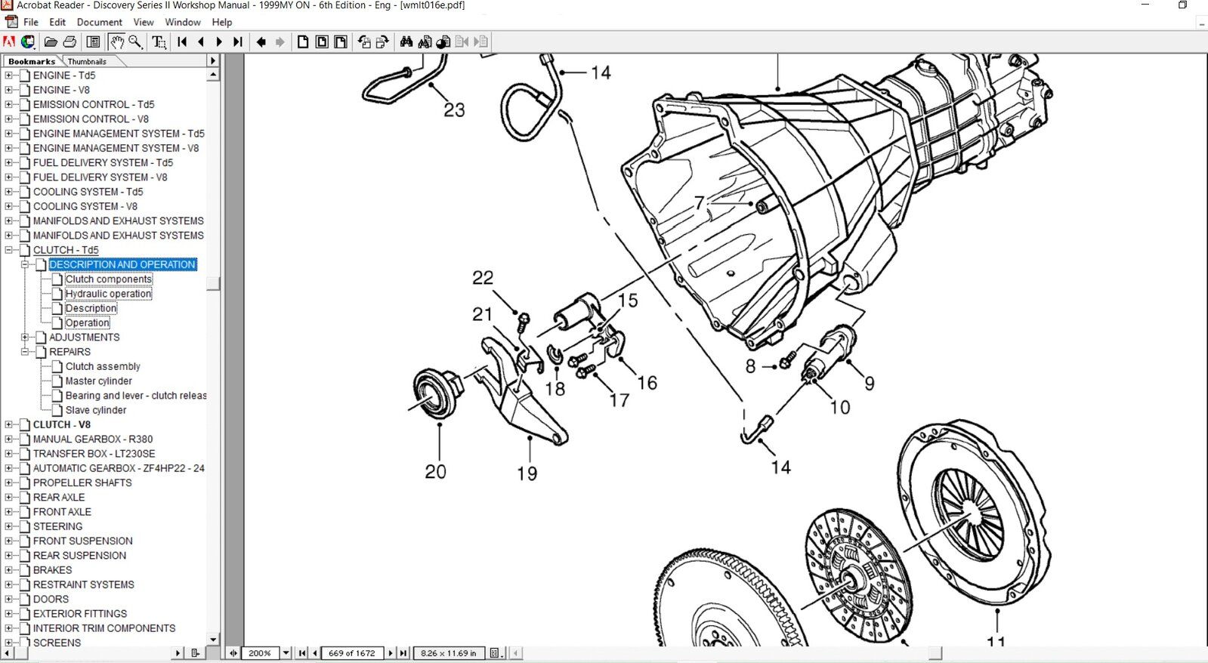Click the Search Results icon
Image resolution: width=1208 pixels, height=663 pixels.
[443, 42]
